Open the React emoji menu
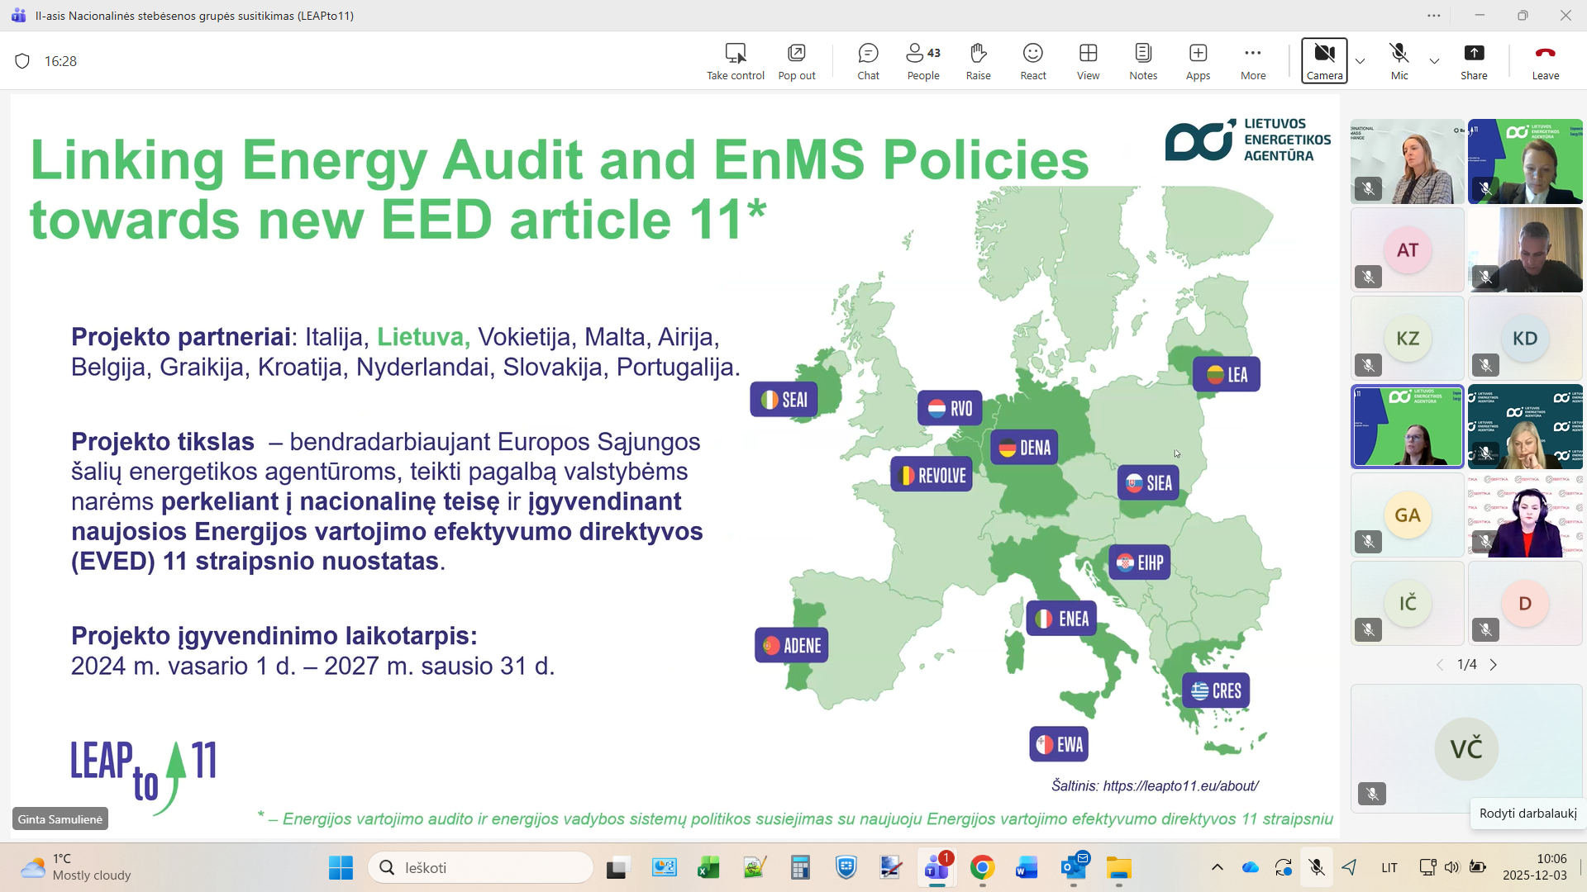1587x892 pixels. [1032, 61]
